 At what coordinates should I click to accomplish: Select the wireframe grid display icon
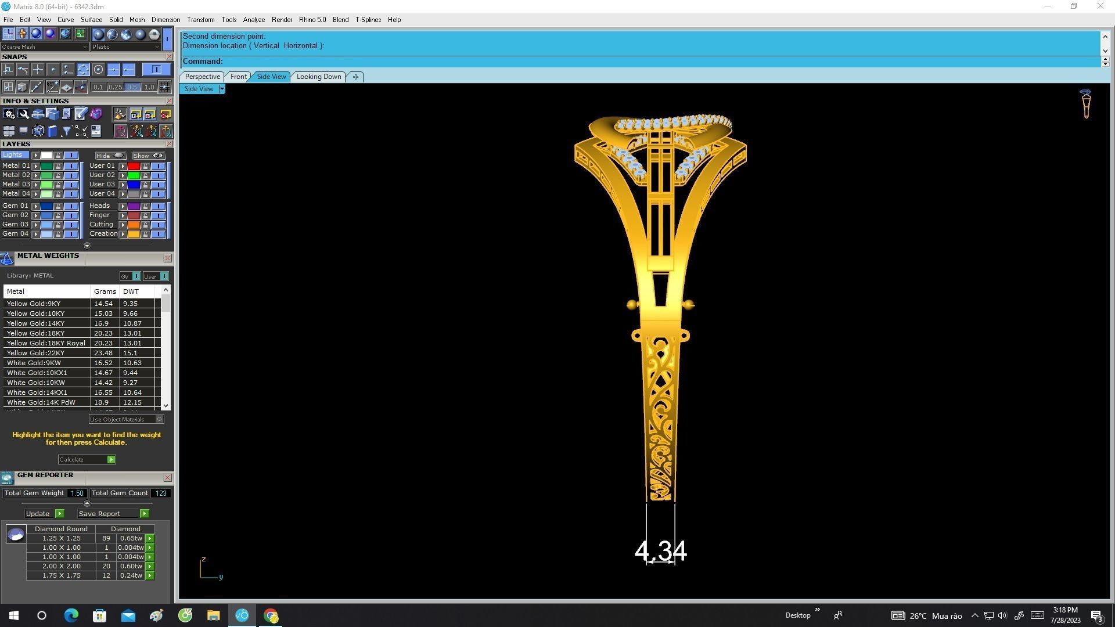8,34
